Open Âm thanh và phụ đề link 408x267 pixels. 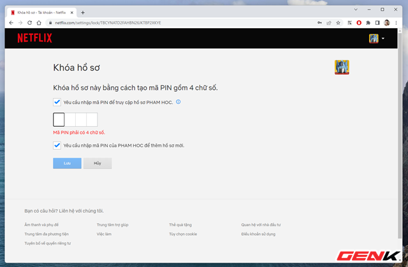pos(41,224)
